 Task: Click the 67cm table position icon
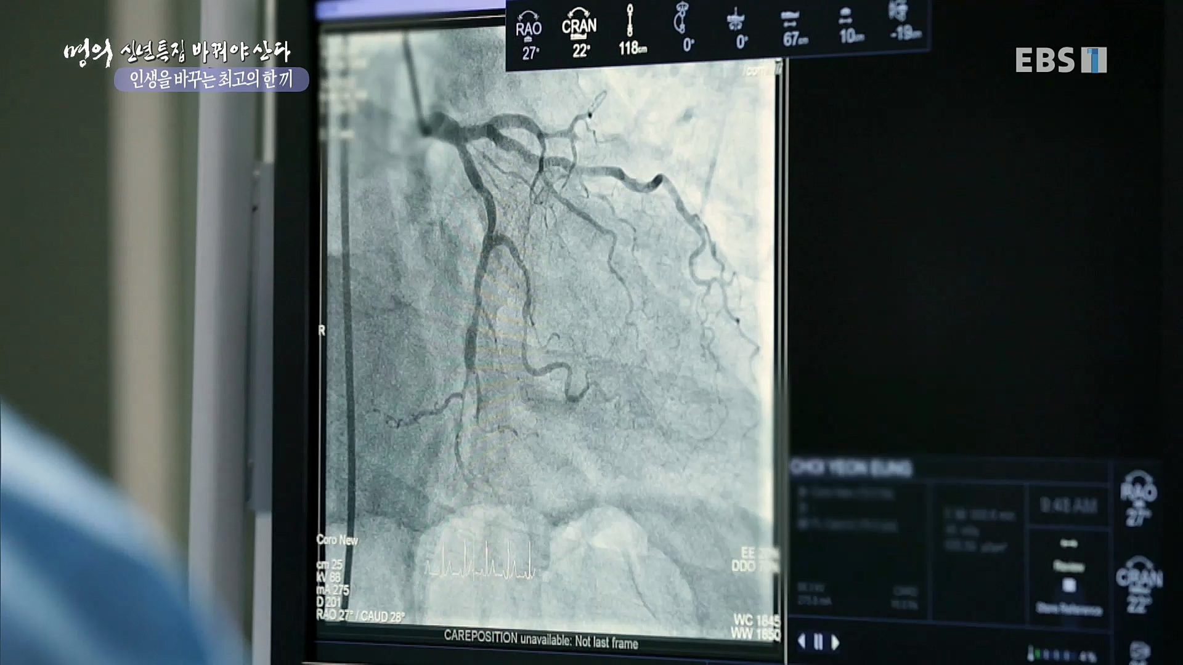794,29
